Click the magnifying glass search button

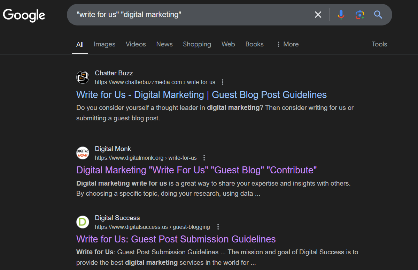378,15
